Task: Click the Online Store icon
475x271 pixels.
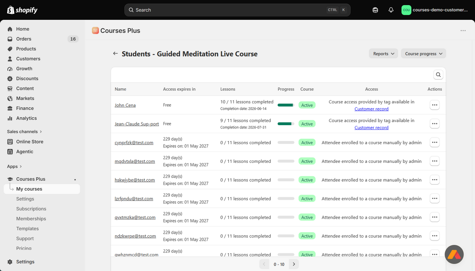Action: (x=10, y=141)
